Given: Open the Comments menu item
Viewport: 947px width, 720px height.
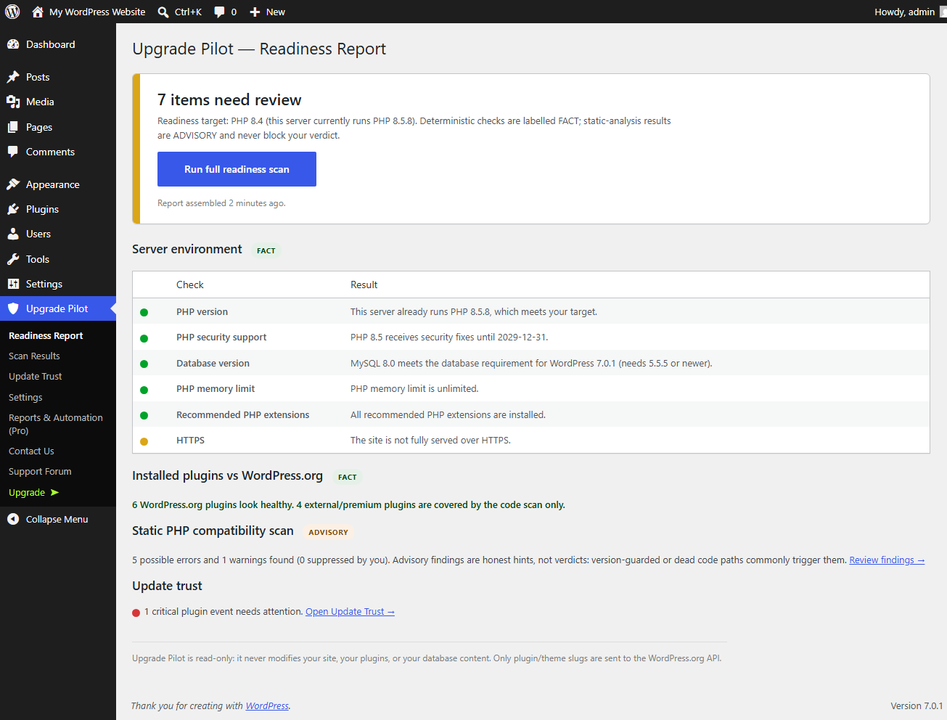Looking at the screenshot, I should (x=58, y=152).
